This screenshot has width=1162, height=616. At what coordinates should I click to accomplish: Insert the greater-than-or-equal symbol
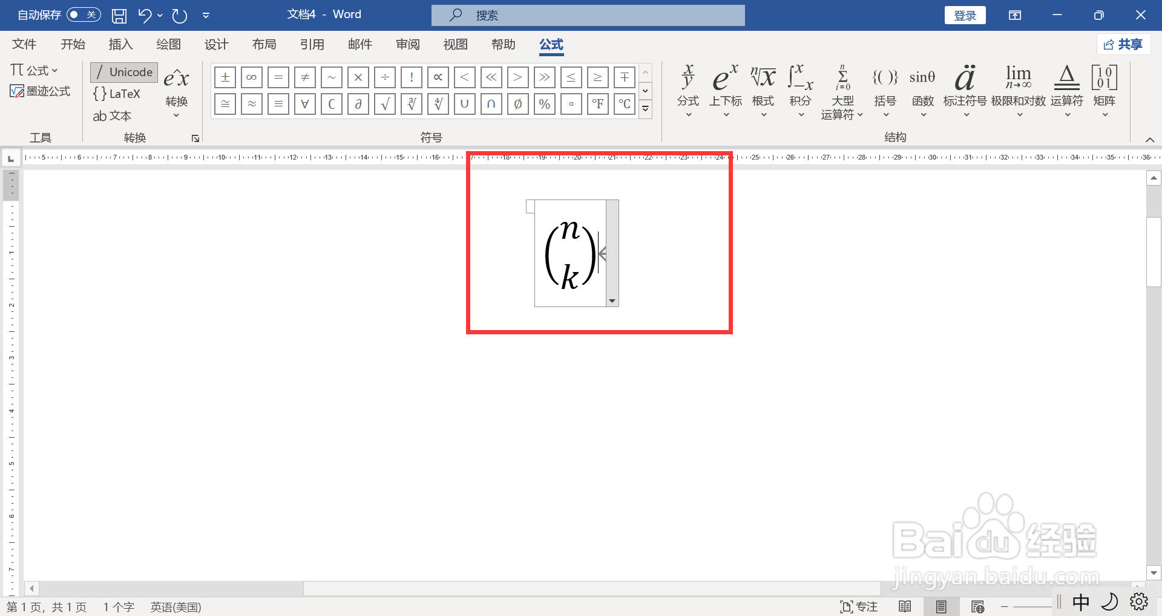click(598, 77)
